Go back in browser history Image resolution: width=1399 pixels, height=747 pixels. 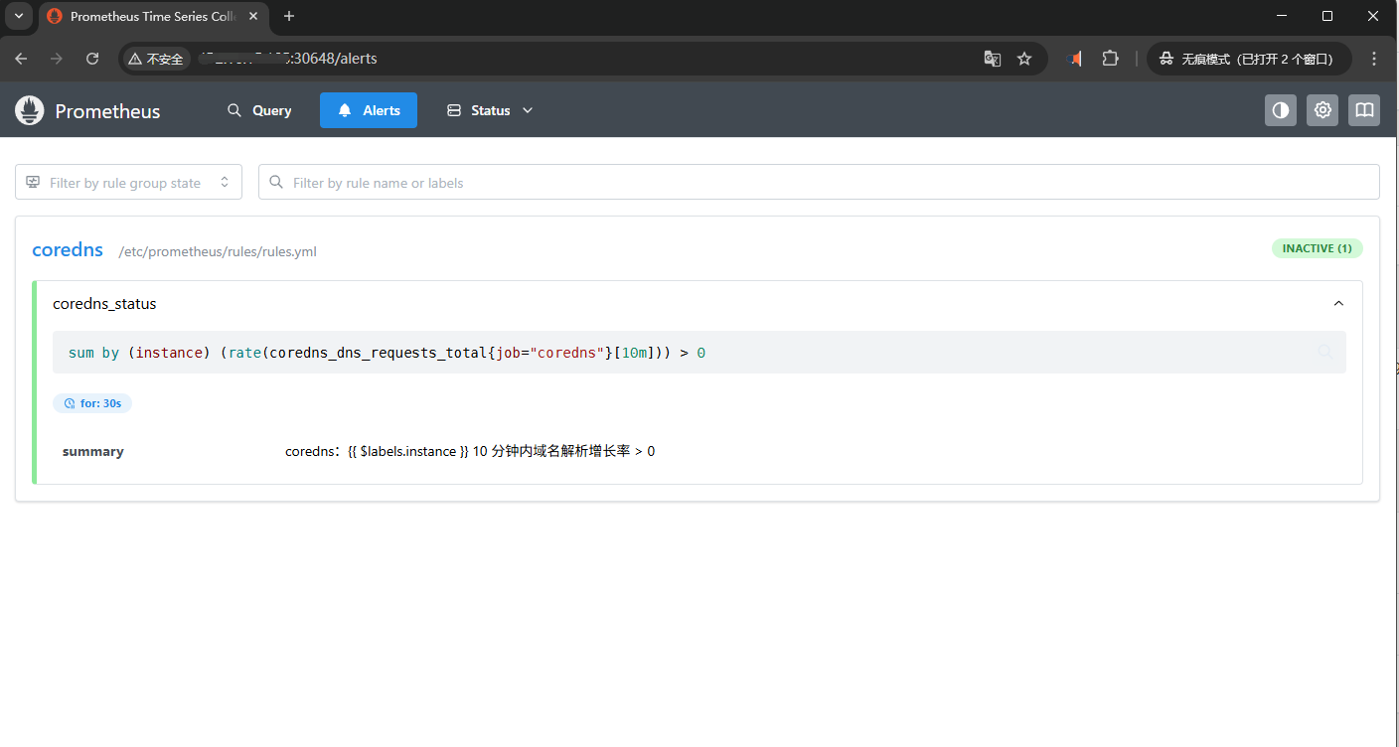[x=21, y=59]
